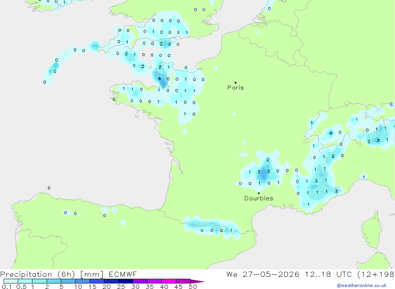The width and height of the screenshot is (395, 289).
Task: Pick the 10–15 mm legend color swatch
Action: [83, 281]
